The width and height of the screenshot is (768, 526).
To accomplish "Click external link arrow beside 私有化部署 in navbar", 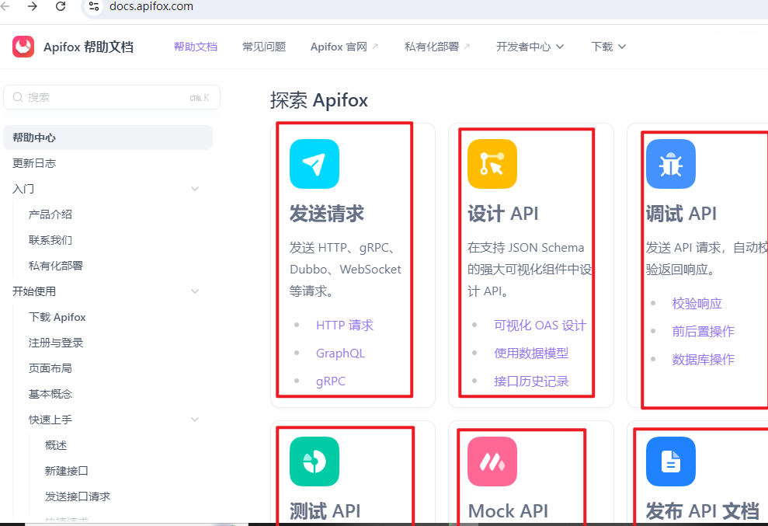I will (467, 47).
